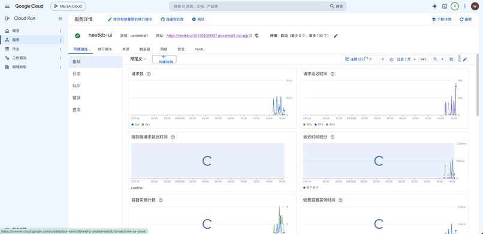Toggle 用户执行 legend entry
The width and height of the screenshot is (483, 234).
click(x=311, y=187)
